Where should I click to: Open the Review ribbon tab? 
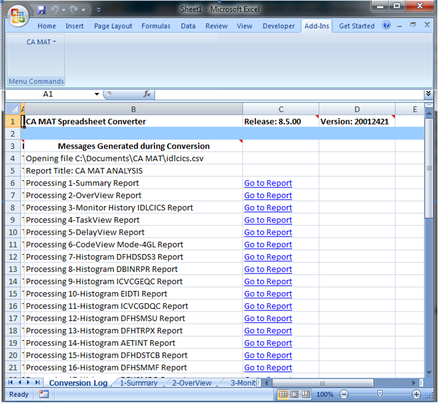tap(217, 26)
